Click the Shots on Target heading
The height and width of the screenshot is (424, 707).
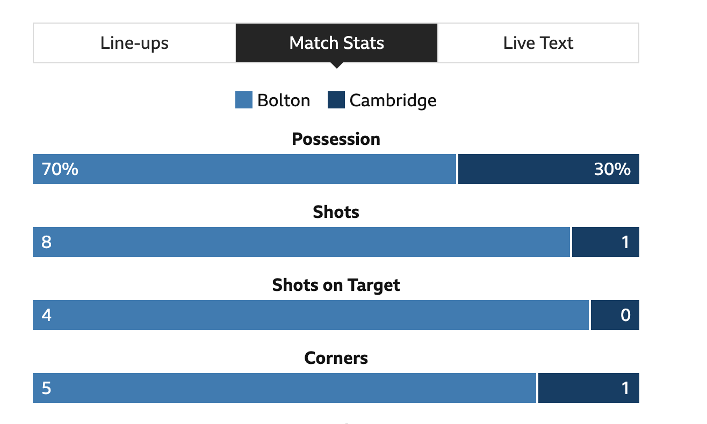pos(336,285)
